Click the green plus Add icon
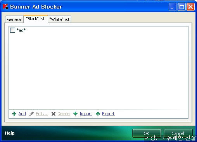 pos(14,114)
